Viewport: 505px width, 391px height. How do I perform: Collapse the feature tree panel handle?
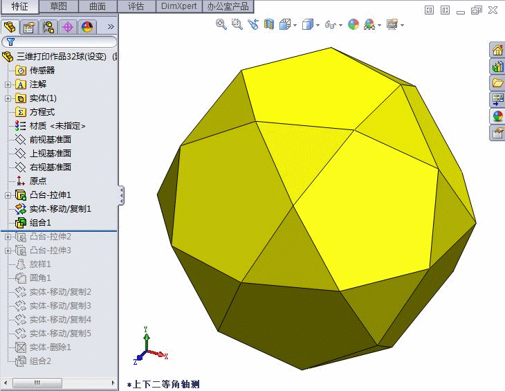[121, 195]
